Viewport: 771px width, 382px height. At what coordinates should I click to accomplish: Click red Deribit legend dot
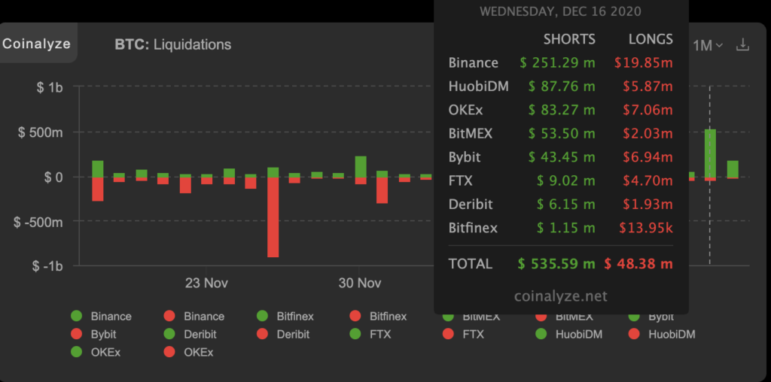pyautogui.click(x=263, y=334)
